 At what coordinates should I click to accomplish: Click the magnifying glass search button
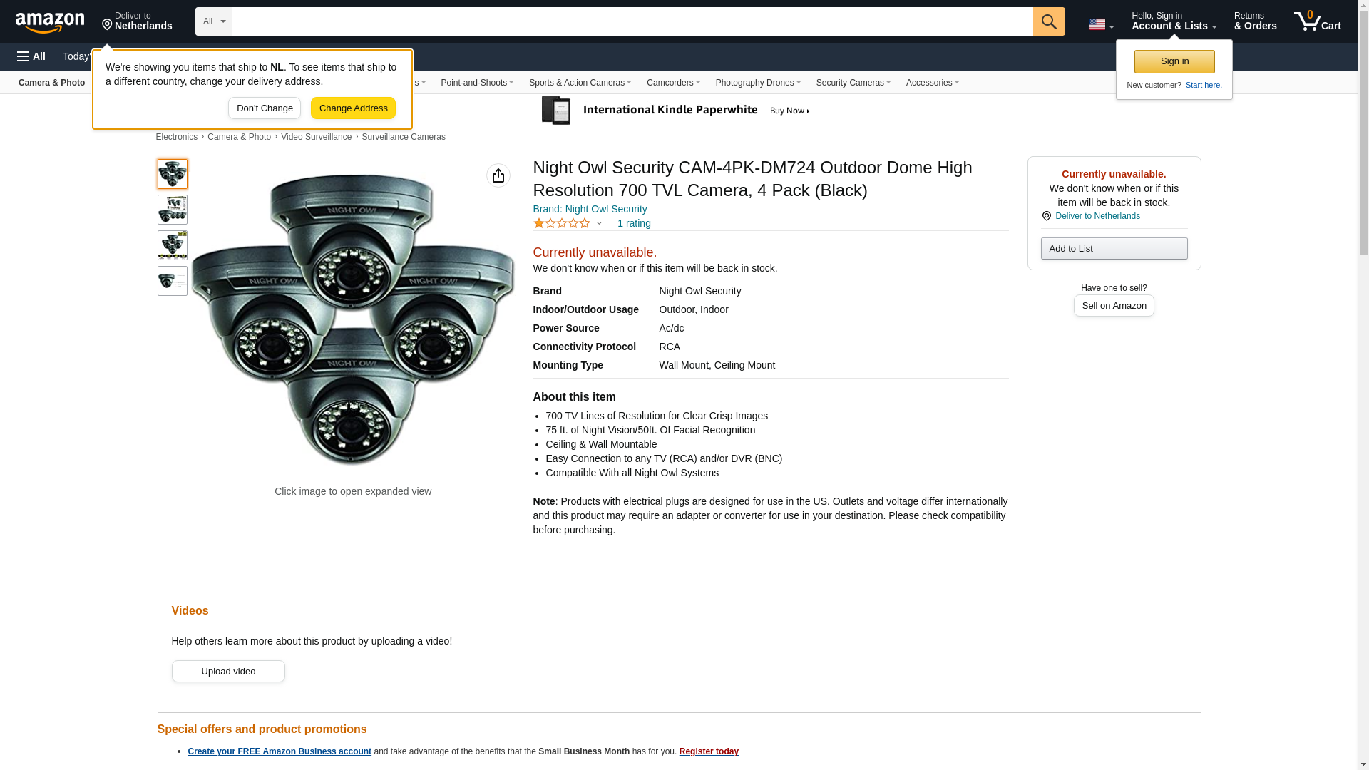pos(1048,21)
